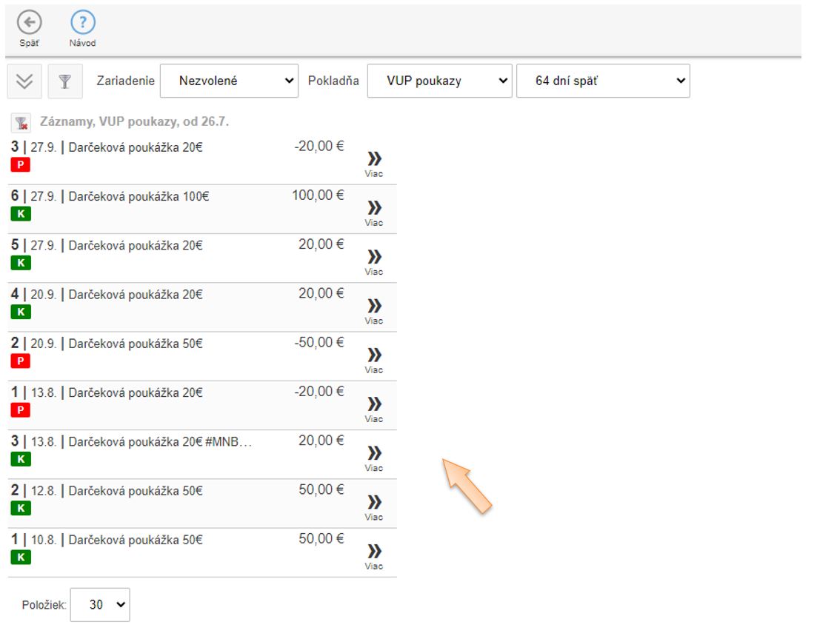Click the Späť back arrow icon
Image resolution: width=817 pixels, height=639 pixels.
[x=30, y=23]
